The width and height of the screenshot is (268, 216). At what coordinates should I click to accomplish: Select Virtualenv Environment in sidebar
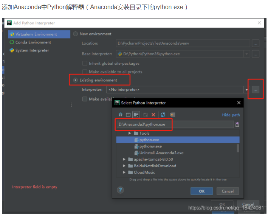point(39,34)
